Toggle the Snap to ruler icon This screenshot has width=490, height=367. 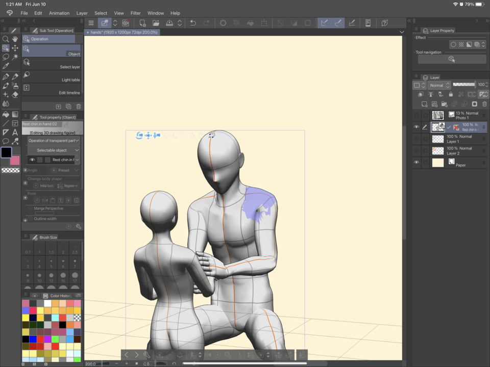tap(324, 23)
